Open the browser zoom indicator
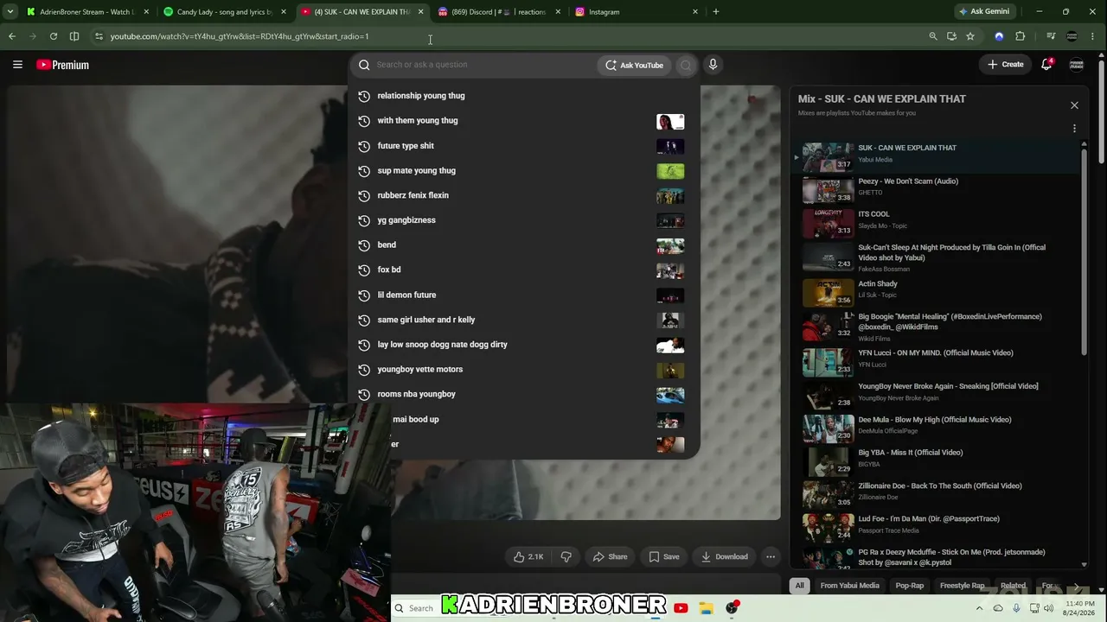 [932, 36]
